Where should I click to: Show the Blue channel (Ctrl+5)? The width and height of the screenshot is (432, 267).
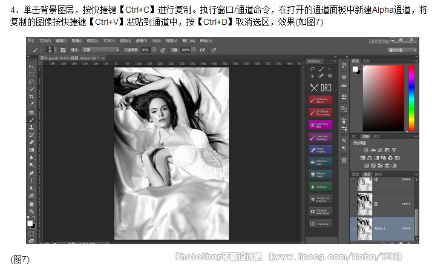[354, 203]
